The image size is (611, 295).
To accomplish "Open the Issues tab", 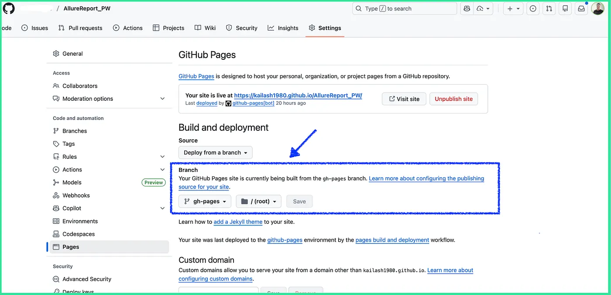I will pyautogui.click(x=34, y=28).
